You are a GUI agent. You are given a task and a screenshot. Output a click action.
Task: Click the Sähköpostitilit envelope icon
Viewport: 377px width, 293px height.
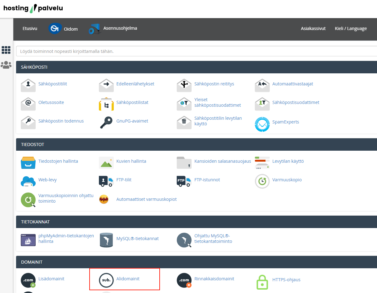(28, 85)
